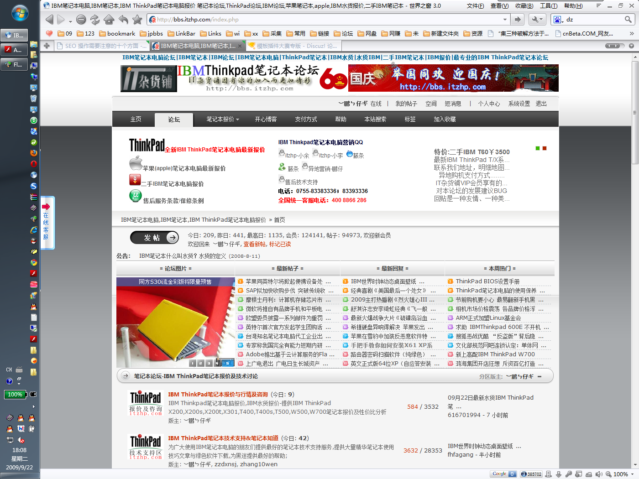
Task: Click the yellow laptop slideshow image
Action: point(176,323)
